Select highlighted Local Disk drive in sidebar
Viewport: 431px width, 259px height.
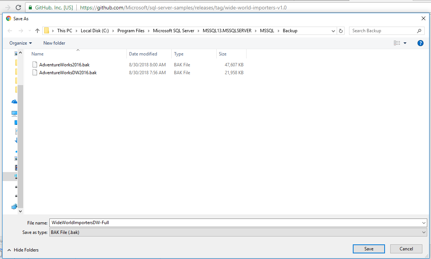[16, 177]
